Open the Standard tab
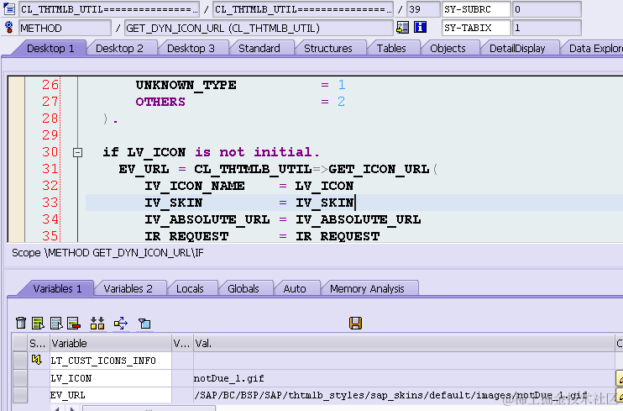The height and width of the screenshot is (411, 623). (259, 49)
